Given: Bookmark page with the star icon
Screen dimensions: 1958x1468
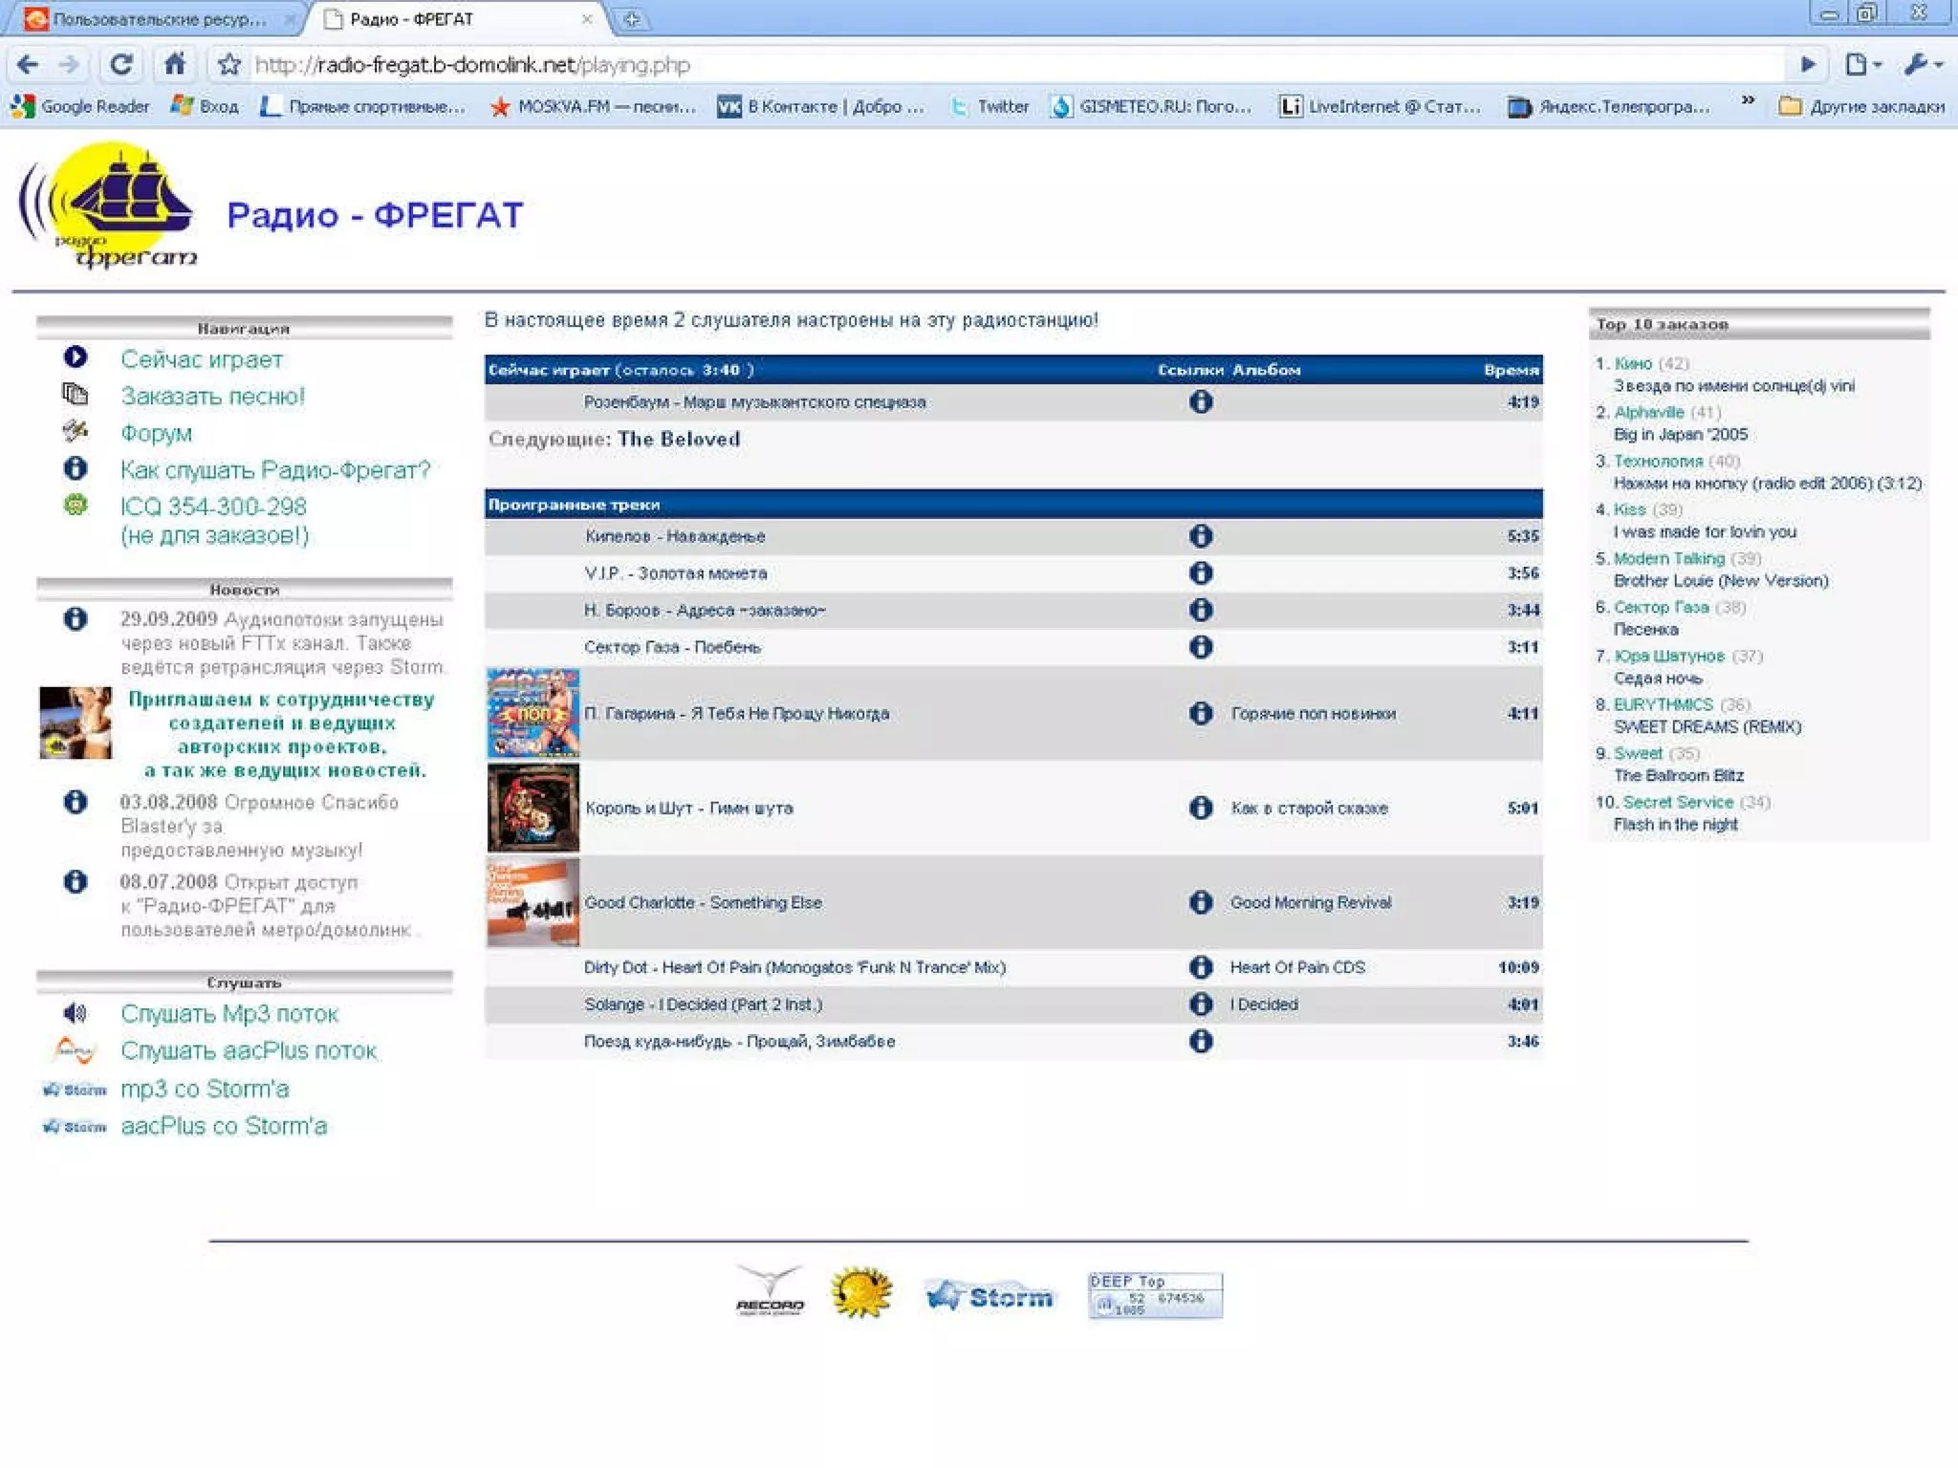Looking at the screenshot, I should tap(228, 65).
